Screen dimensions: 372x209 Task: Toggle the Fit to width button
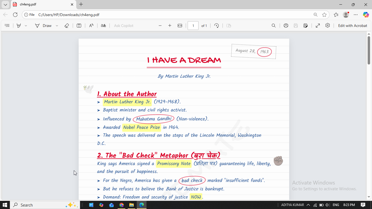click(180, 26)
